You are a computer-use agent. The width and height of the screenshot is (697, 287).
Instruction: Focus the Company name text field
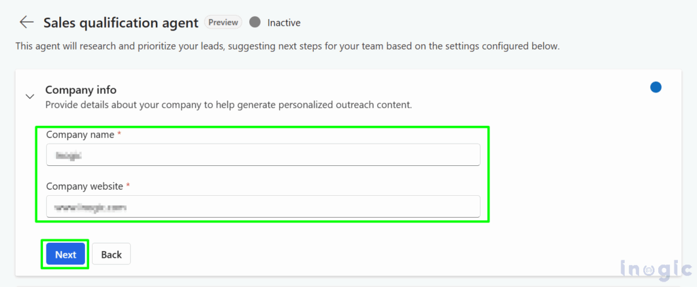click(263, 155)
